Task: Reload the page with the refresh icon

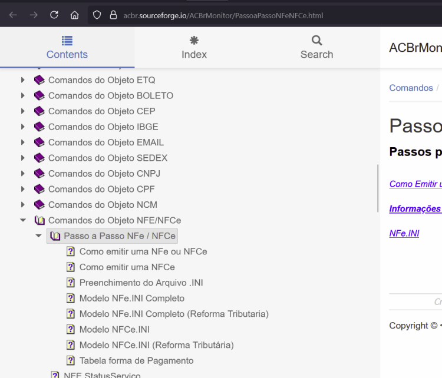Action: coord(54,15)
